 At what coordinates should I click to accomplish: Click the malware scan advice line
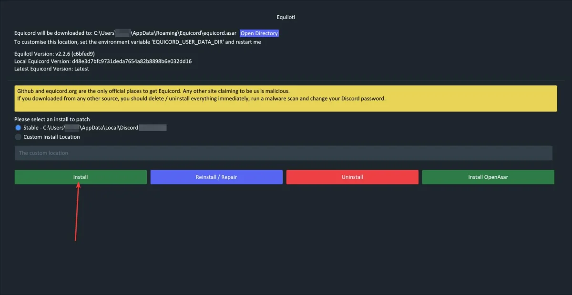point(201,99)
